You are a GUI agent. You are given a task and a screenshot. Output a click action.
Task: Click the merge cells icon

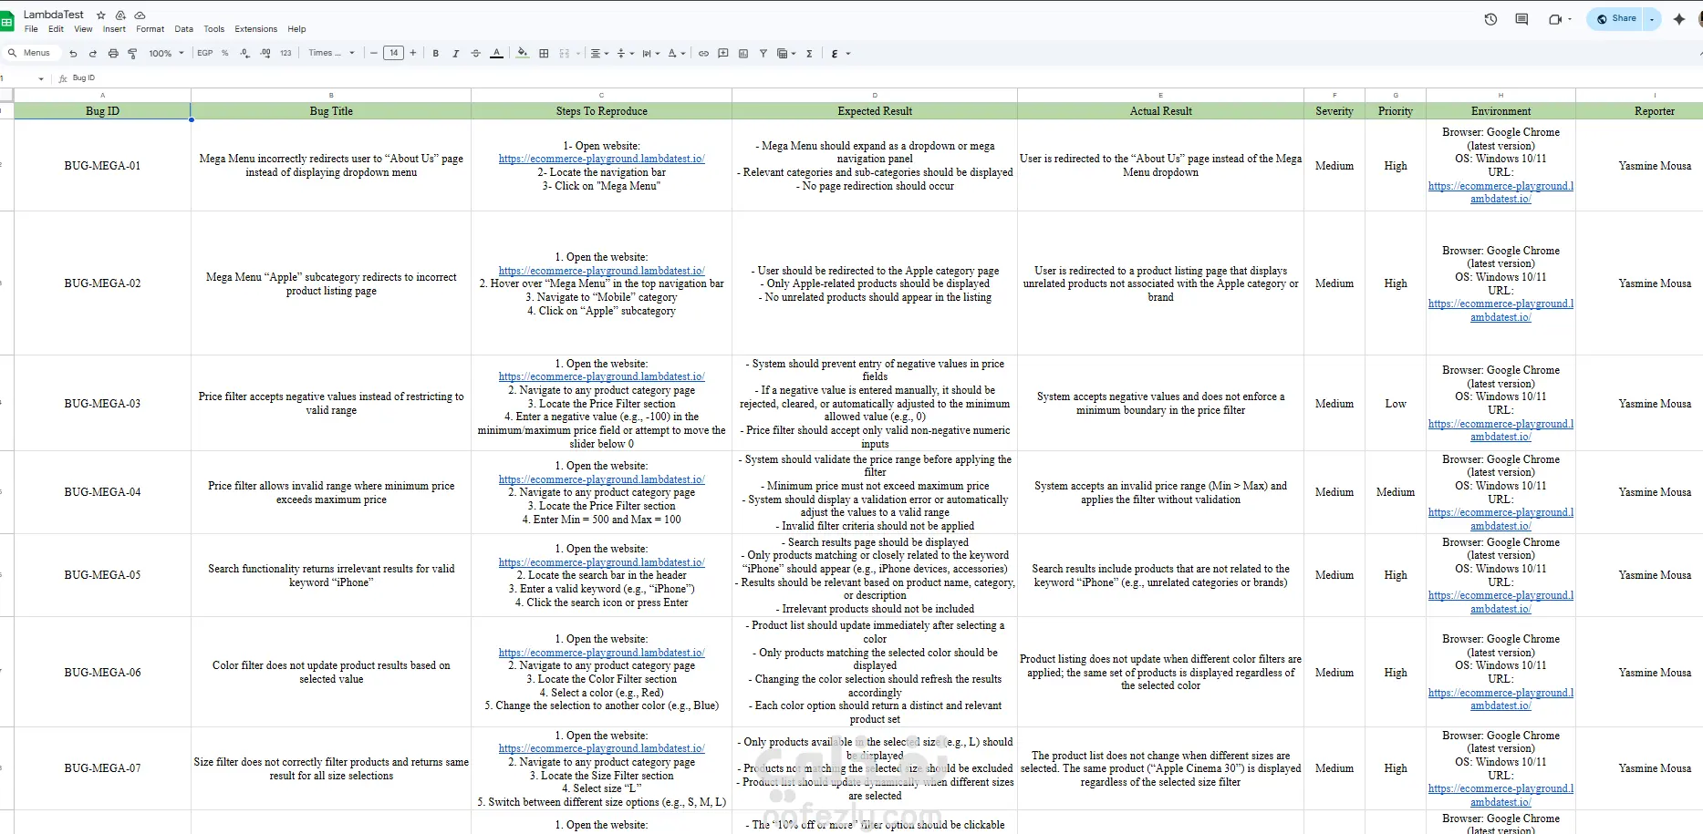pos(565,54)
